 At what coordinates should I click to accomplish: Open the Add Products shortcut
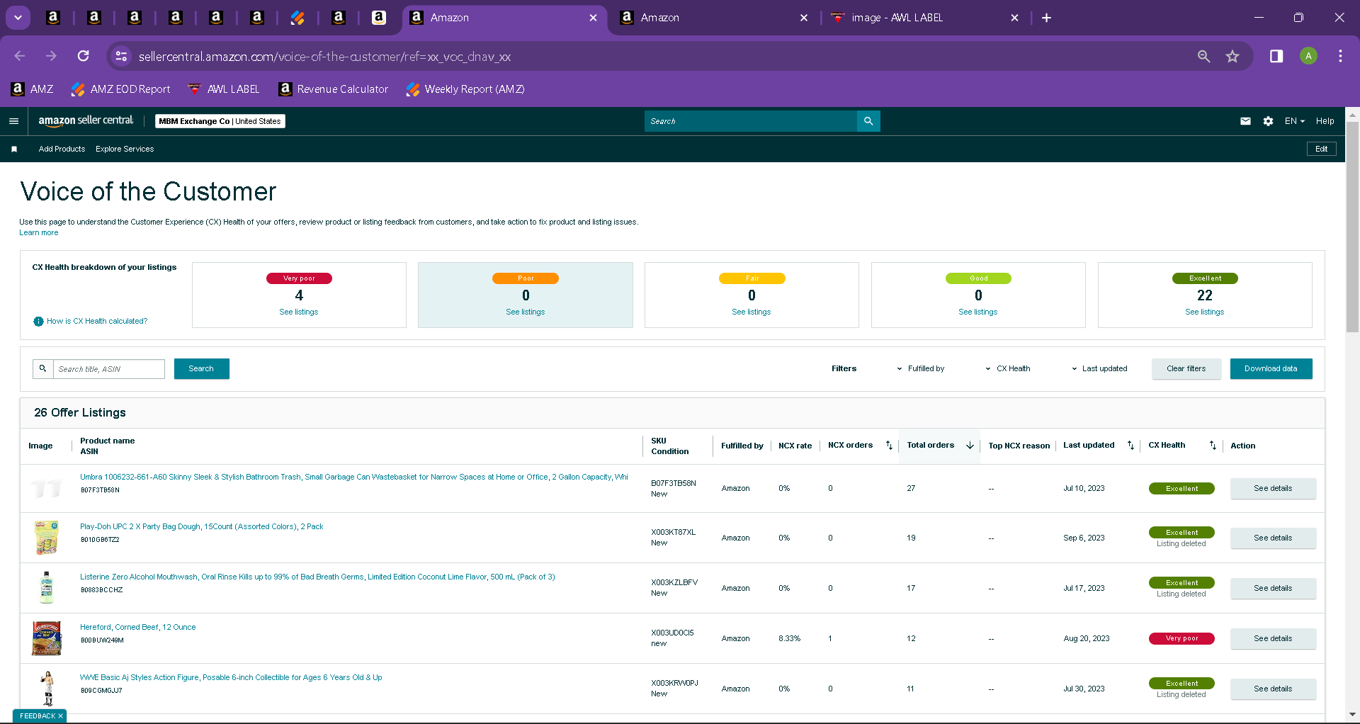[62, 149]
